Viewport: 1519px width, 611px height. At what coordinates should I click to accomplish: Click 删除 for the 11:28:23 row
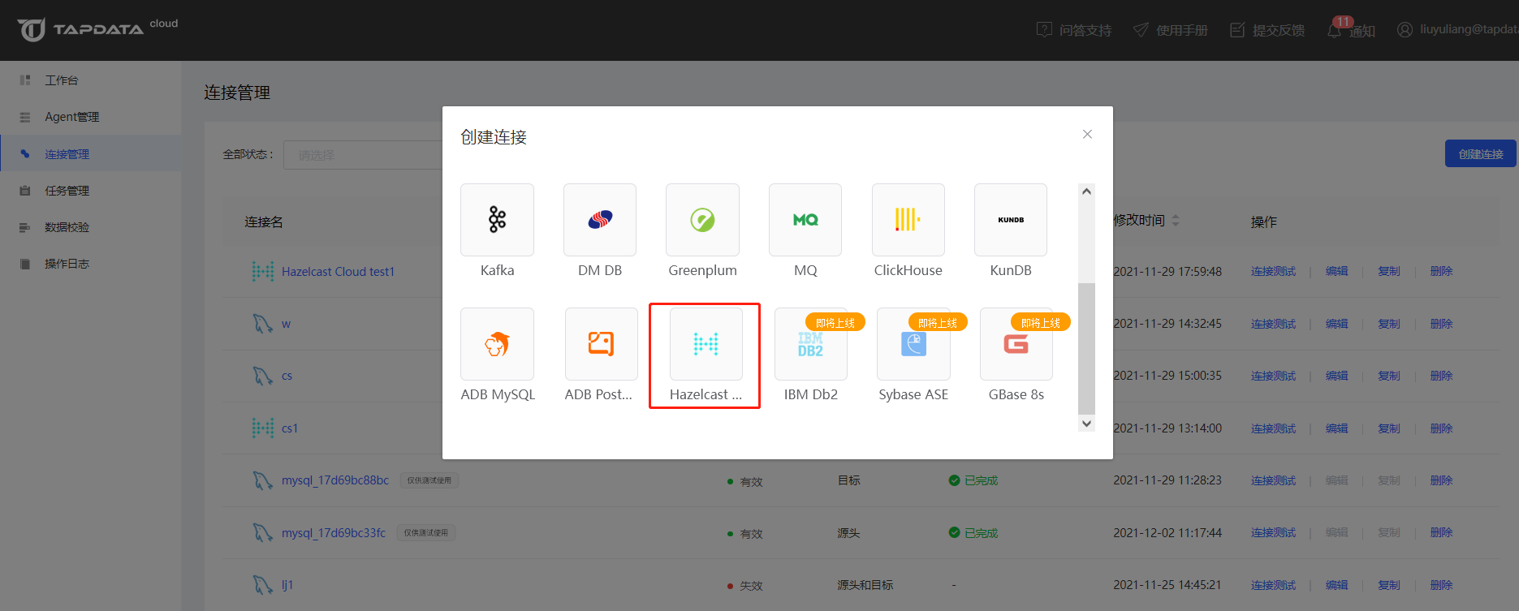pos(1441,480)
